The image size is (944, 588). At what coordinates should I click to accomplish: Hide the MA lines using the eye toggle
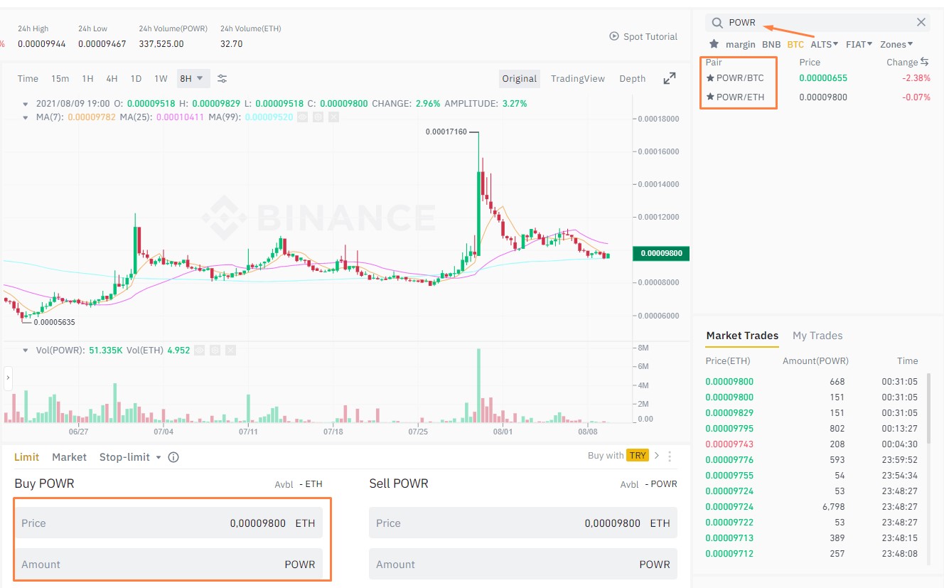pos(303,117)
